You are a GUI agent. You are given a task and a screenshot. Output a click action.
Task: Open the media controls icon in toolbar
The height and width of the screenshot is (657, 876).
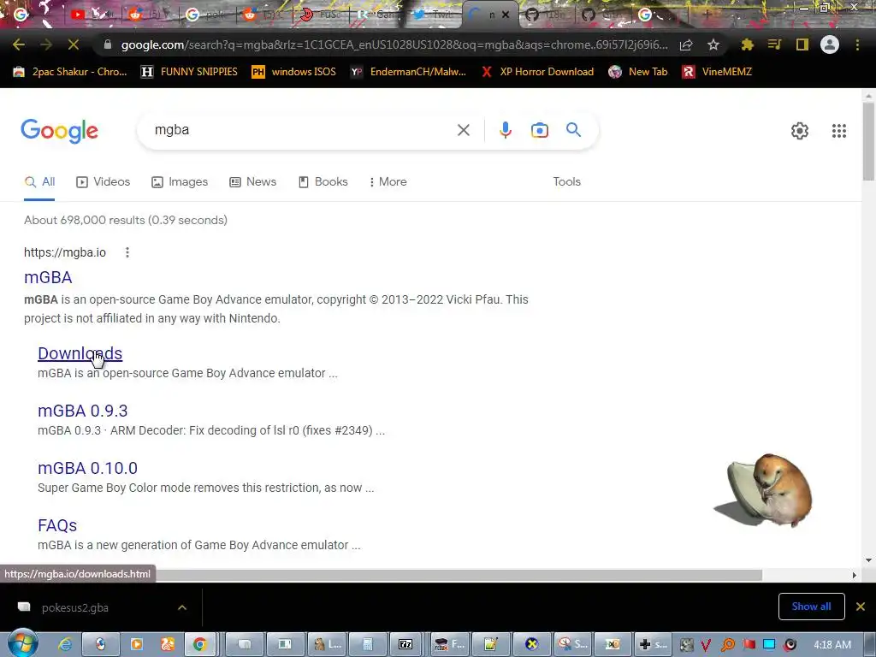coord(774,44)
